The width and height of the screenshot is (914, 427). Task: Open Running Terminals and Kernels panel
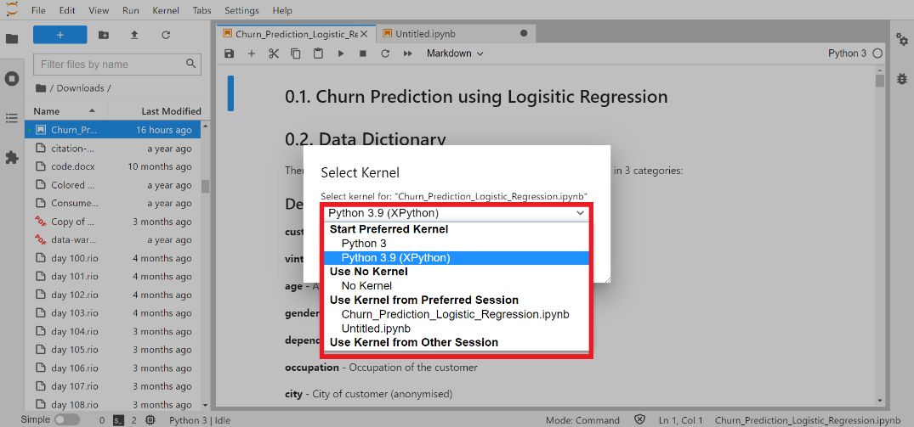click(x=12, y=79)
